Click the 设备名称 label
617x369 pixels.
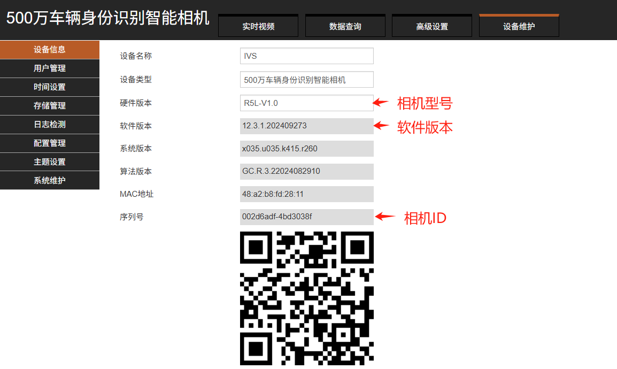(136, 56)
